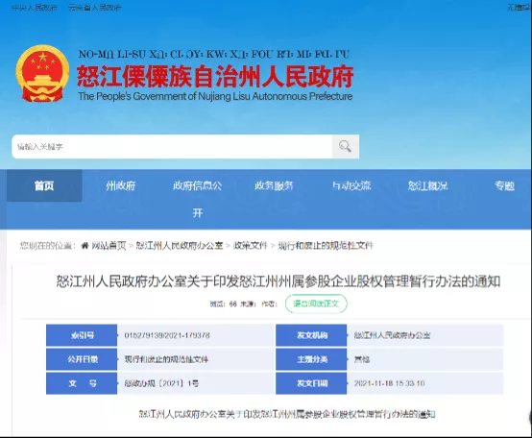This screenshot has height=438, width=532.
Task: Click the magnifier search icon
Action: click(345, 146)
